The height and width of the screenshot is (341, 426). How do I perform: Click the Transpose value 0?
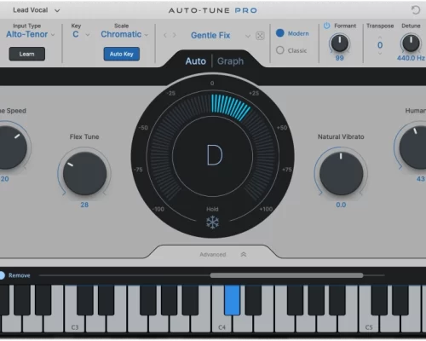point(380,45)
